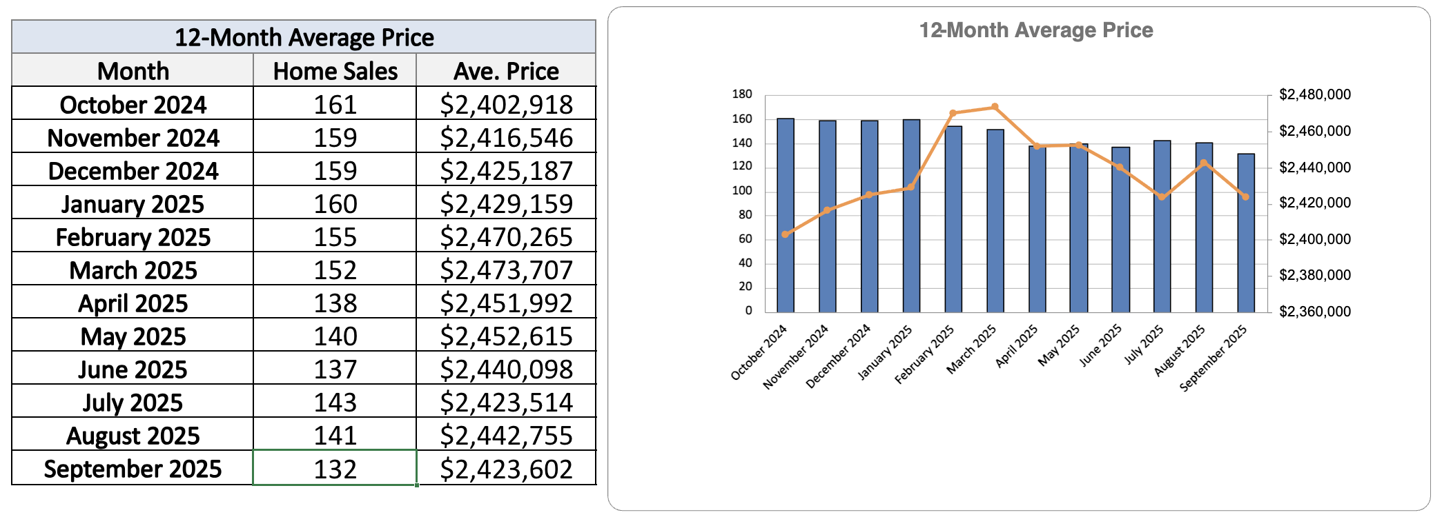Select the $2,423,514 price cell
The image size is (1433, 517).
(x=506, y=403)
